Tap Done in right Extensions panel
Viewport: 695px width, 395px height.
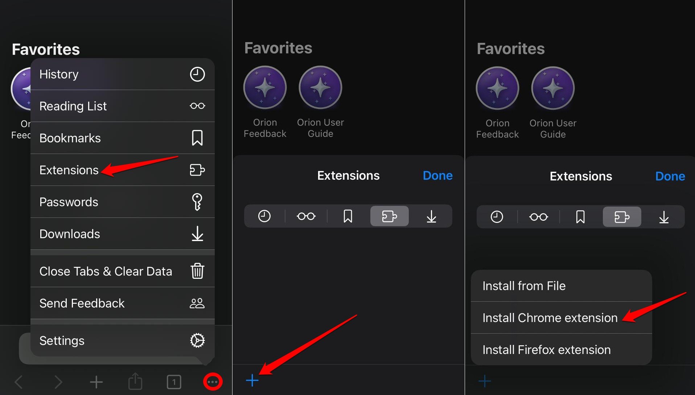pos(670,176)
